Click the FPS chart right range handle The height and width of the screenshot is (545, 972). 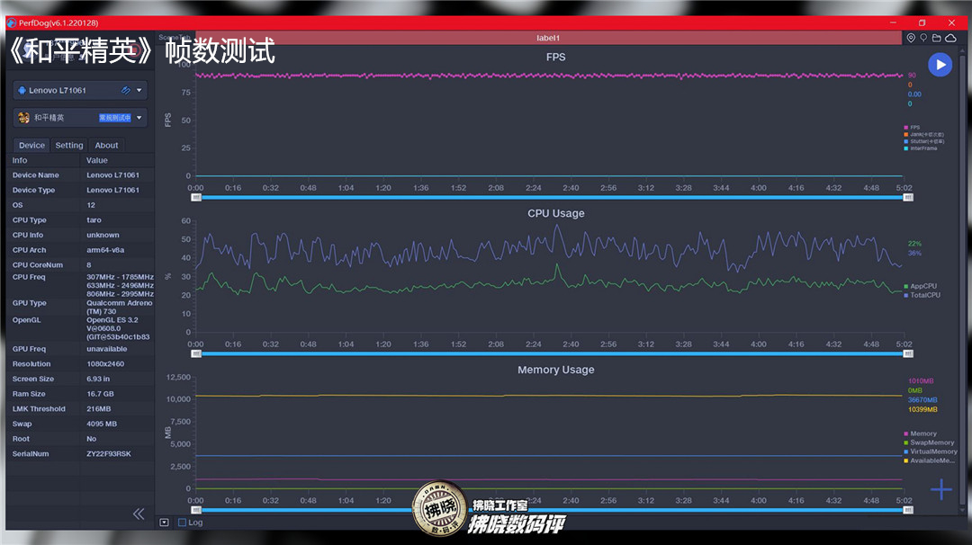pyautogui.click(x=908, y=198)
